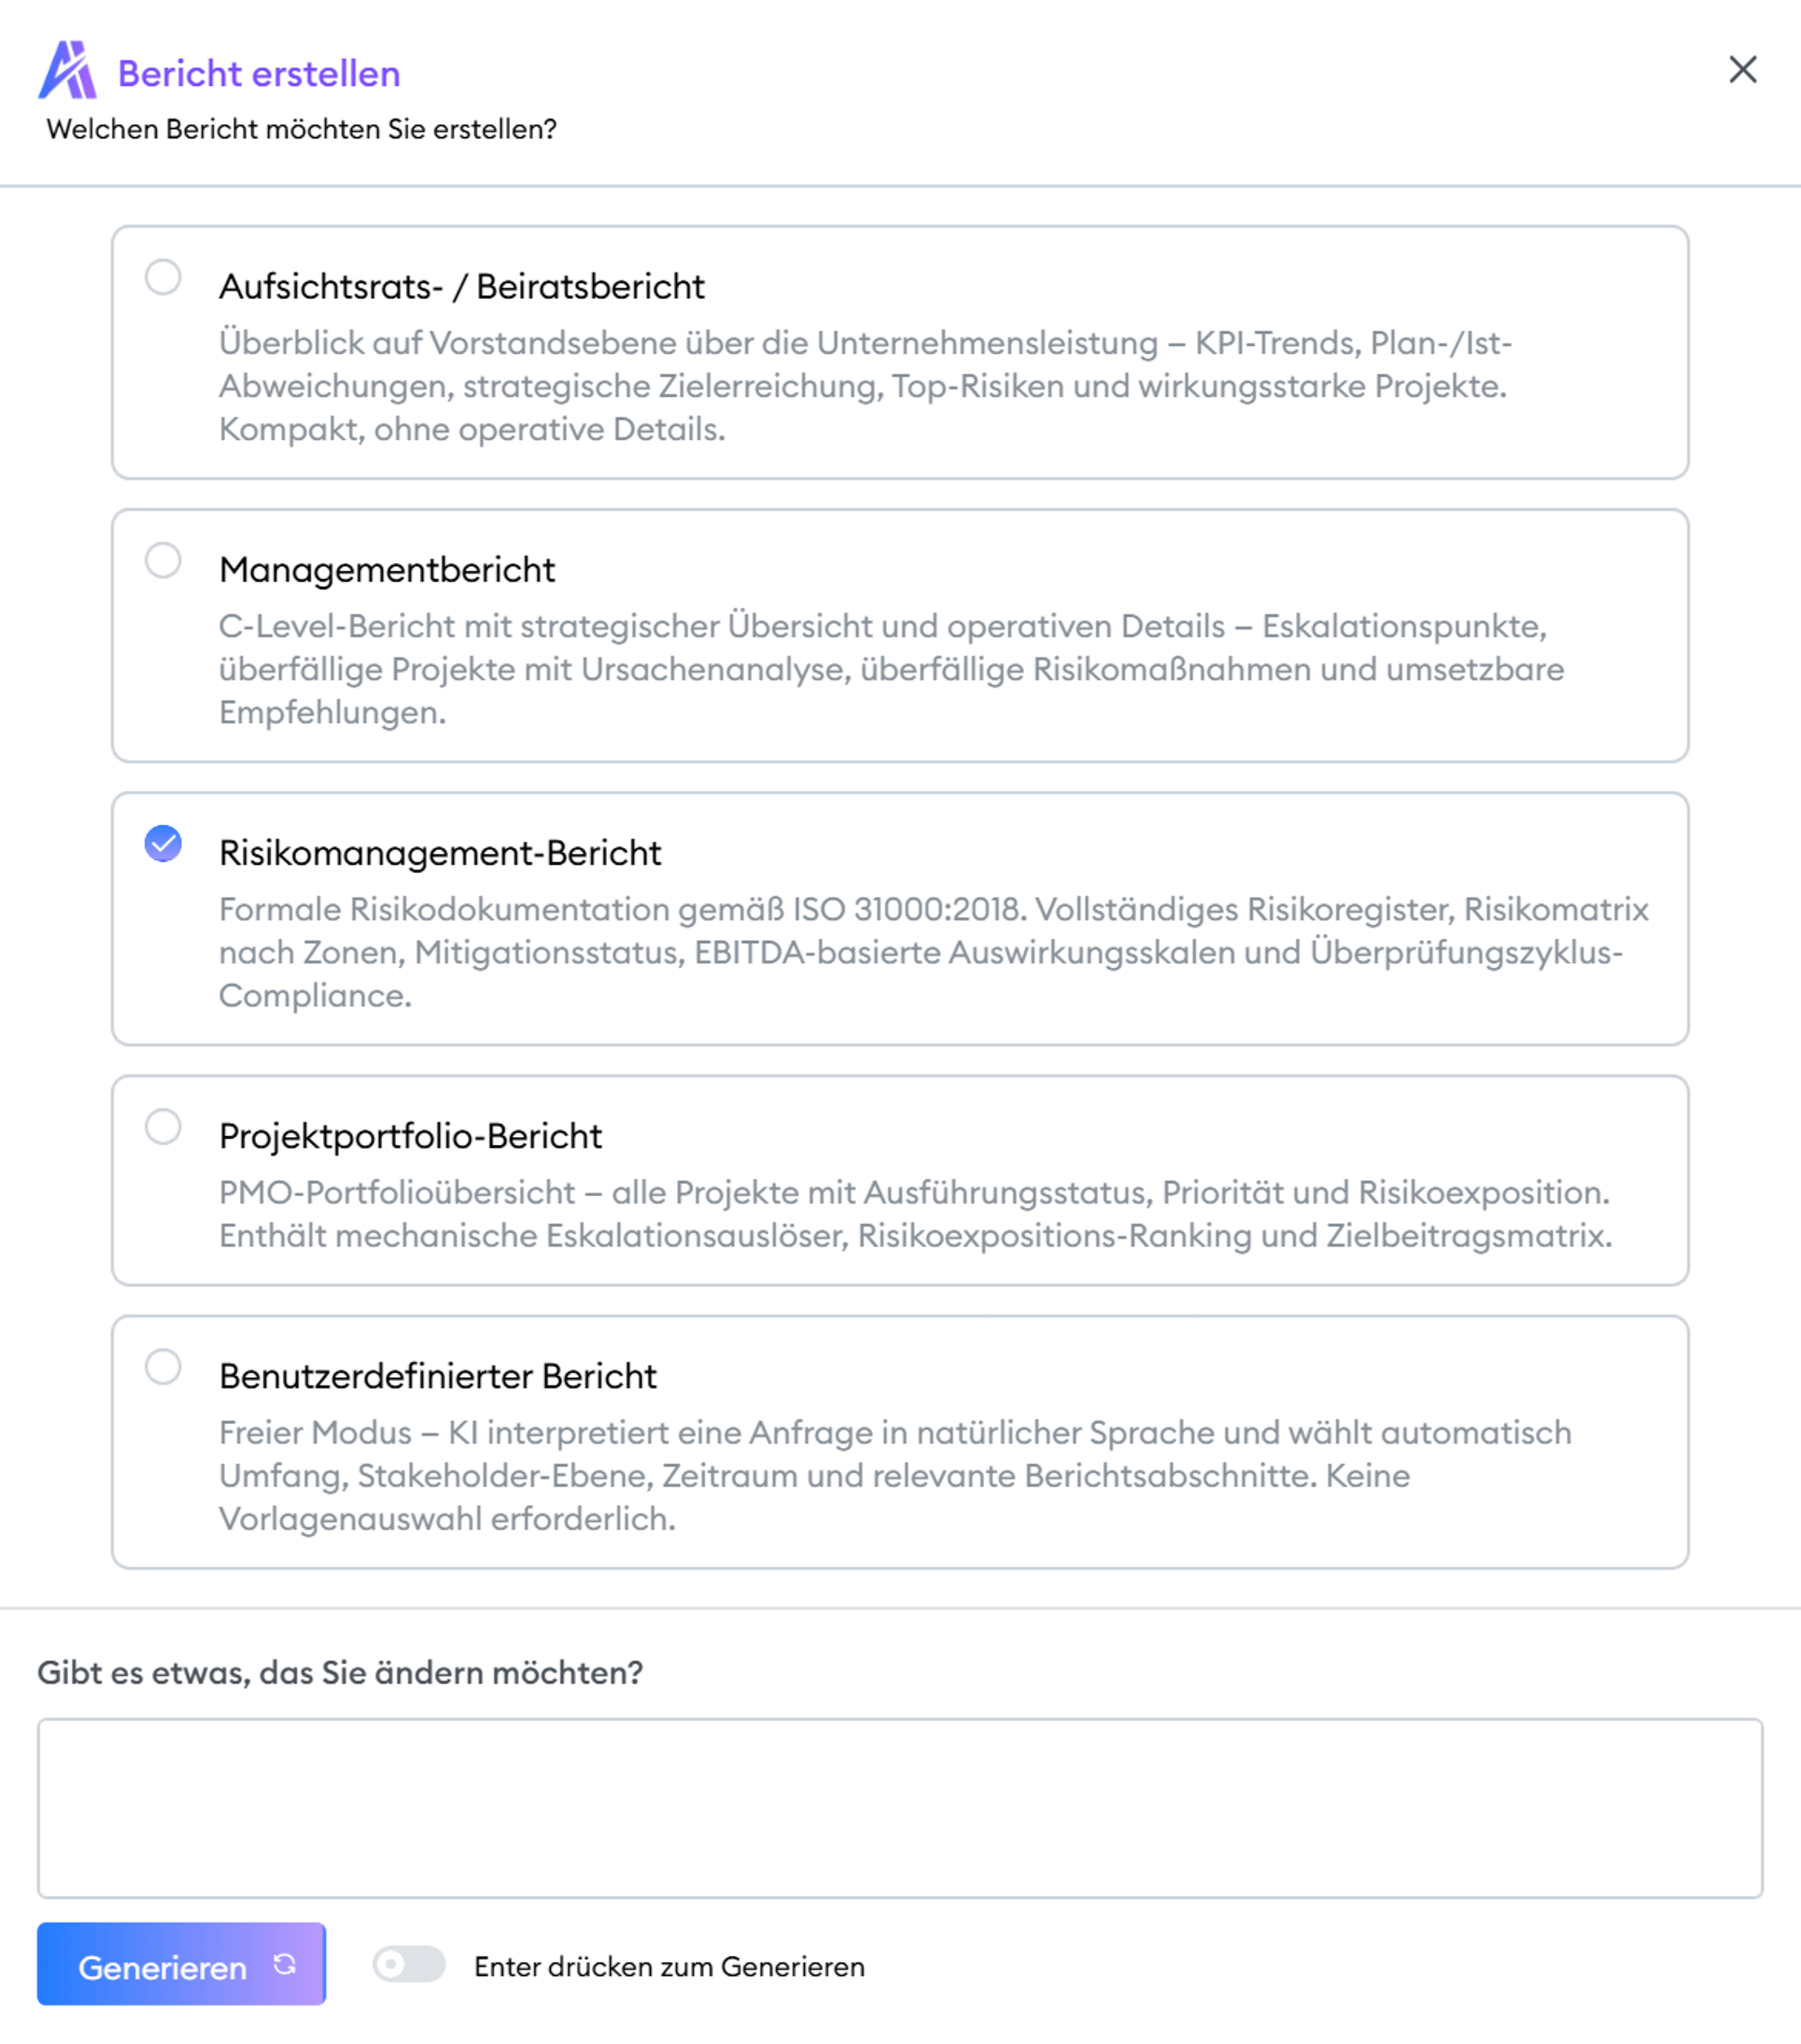Click the Managementbericht card title

coord(387,570)
